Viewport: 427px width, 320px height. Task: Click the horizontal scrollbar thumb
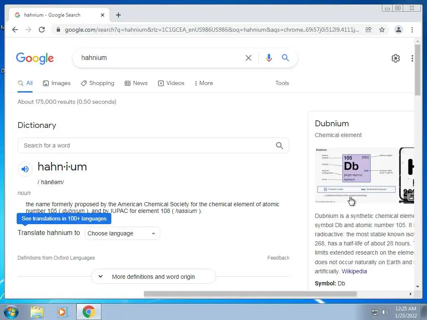coord(250,294)
